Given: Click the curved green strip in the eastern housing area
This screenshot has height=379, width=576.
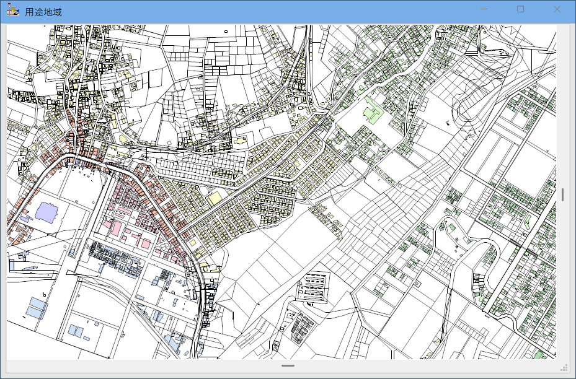Looking at the screenshot, I should (x=528, y=221).
